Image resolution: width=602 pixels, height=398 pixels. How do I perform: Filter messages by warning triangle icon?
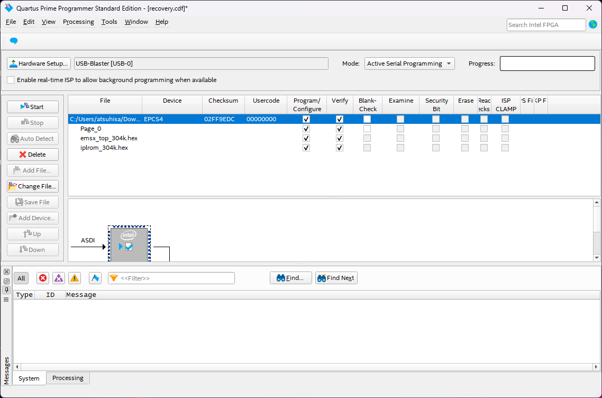75,278
